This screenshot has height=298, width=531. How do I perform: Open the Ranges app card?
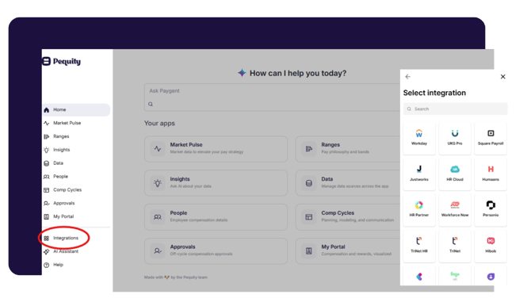click(x=348, y=149)
